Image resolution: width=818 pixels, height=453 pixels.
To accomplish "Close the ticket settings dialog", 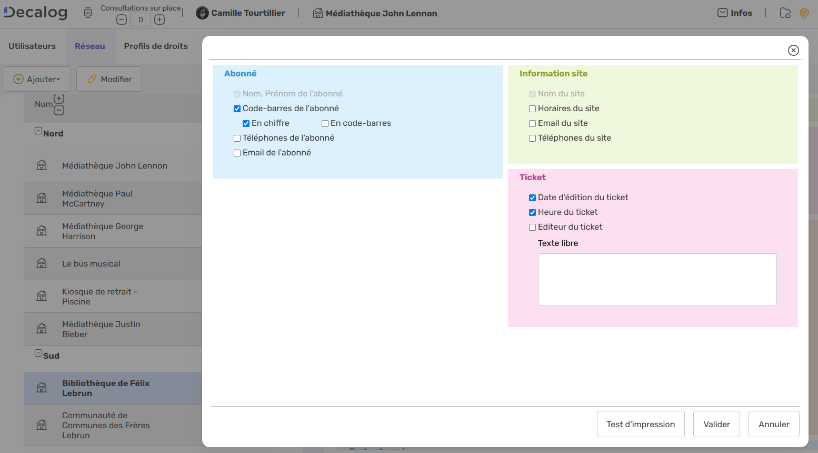I will click(793, 50).
